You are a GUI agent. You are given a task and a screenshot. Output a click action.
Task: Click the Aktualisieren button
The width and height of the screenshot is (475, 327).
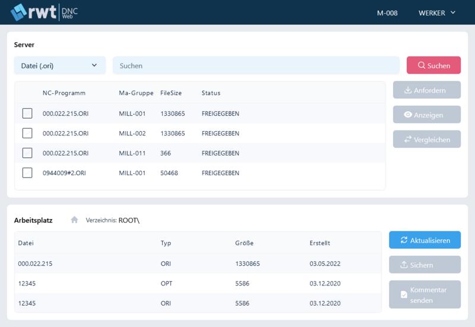click(x=425, y=240)
